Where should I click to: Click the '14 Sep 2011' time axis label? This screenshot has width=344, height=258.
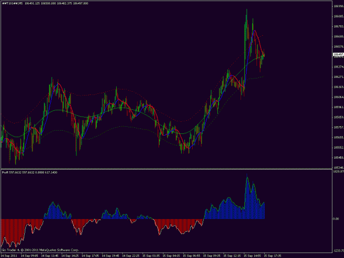pos(9,256)
